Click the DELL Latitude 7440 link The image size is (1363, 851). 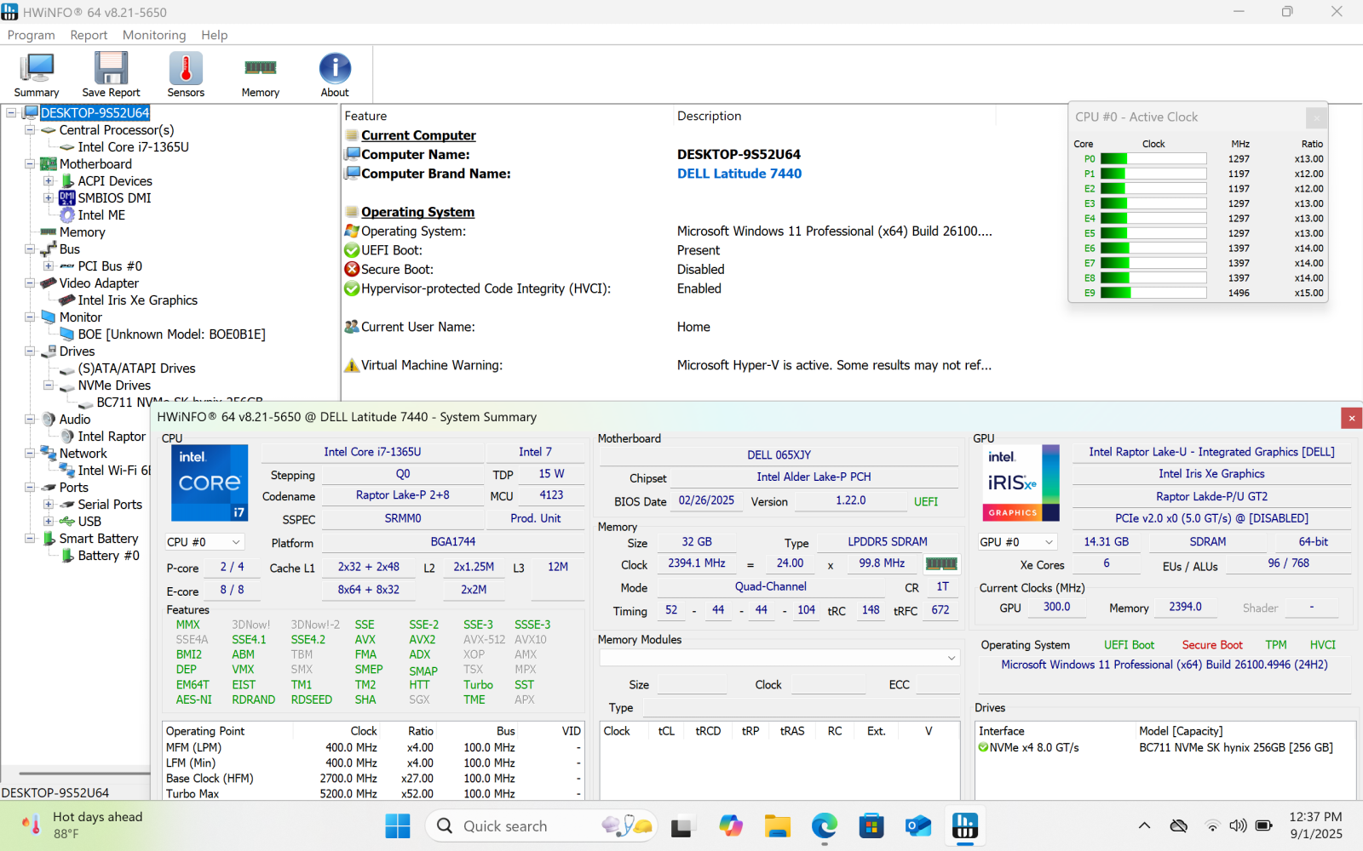[739, 174]
